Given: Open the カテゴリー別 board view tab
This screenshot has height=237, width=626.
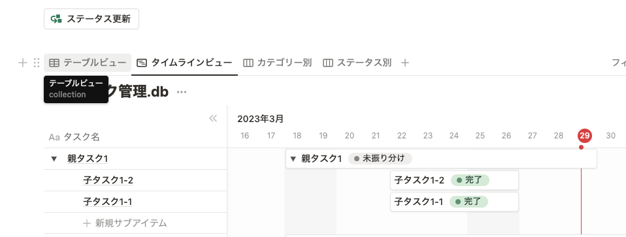Looking at the screenshot, I should (x=278, y=63).
